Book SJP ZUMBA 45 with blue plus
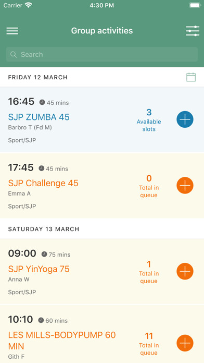This screenshot has width=204, height=363. point(185,119)
